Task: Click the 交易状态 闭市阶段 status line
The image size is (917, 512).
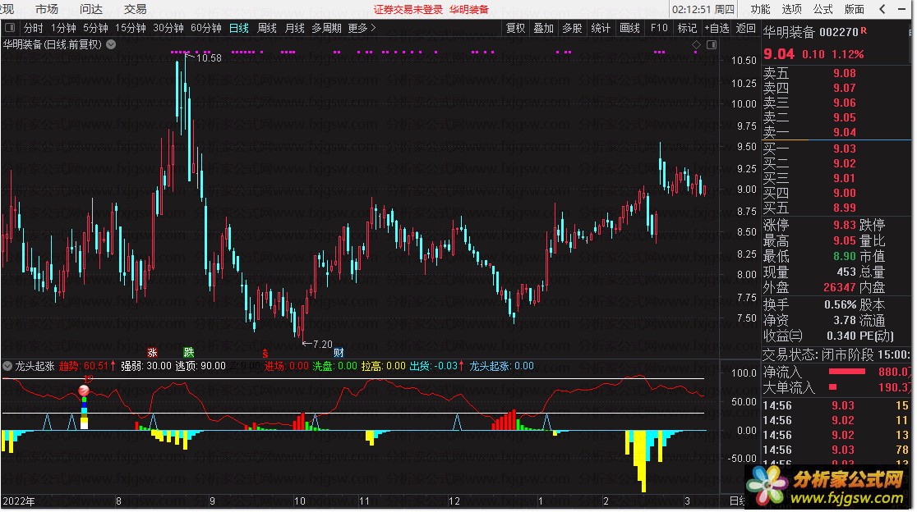Action: (836, 354)
